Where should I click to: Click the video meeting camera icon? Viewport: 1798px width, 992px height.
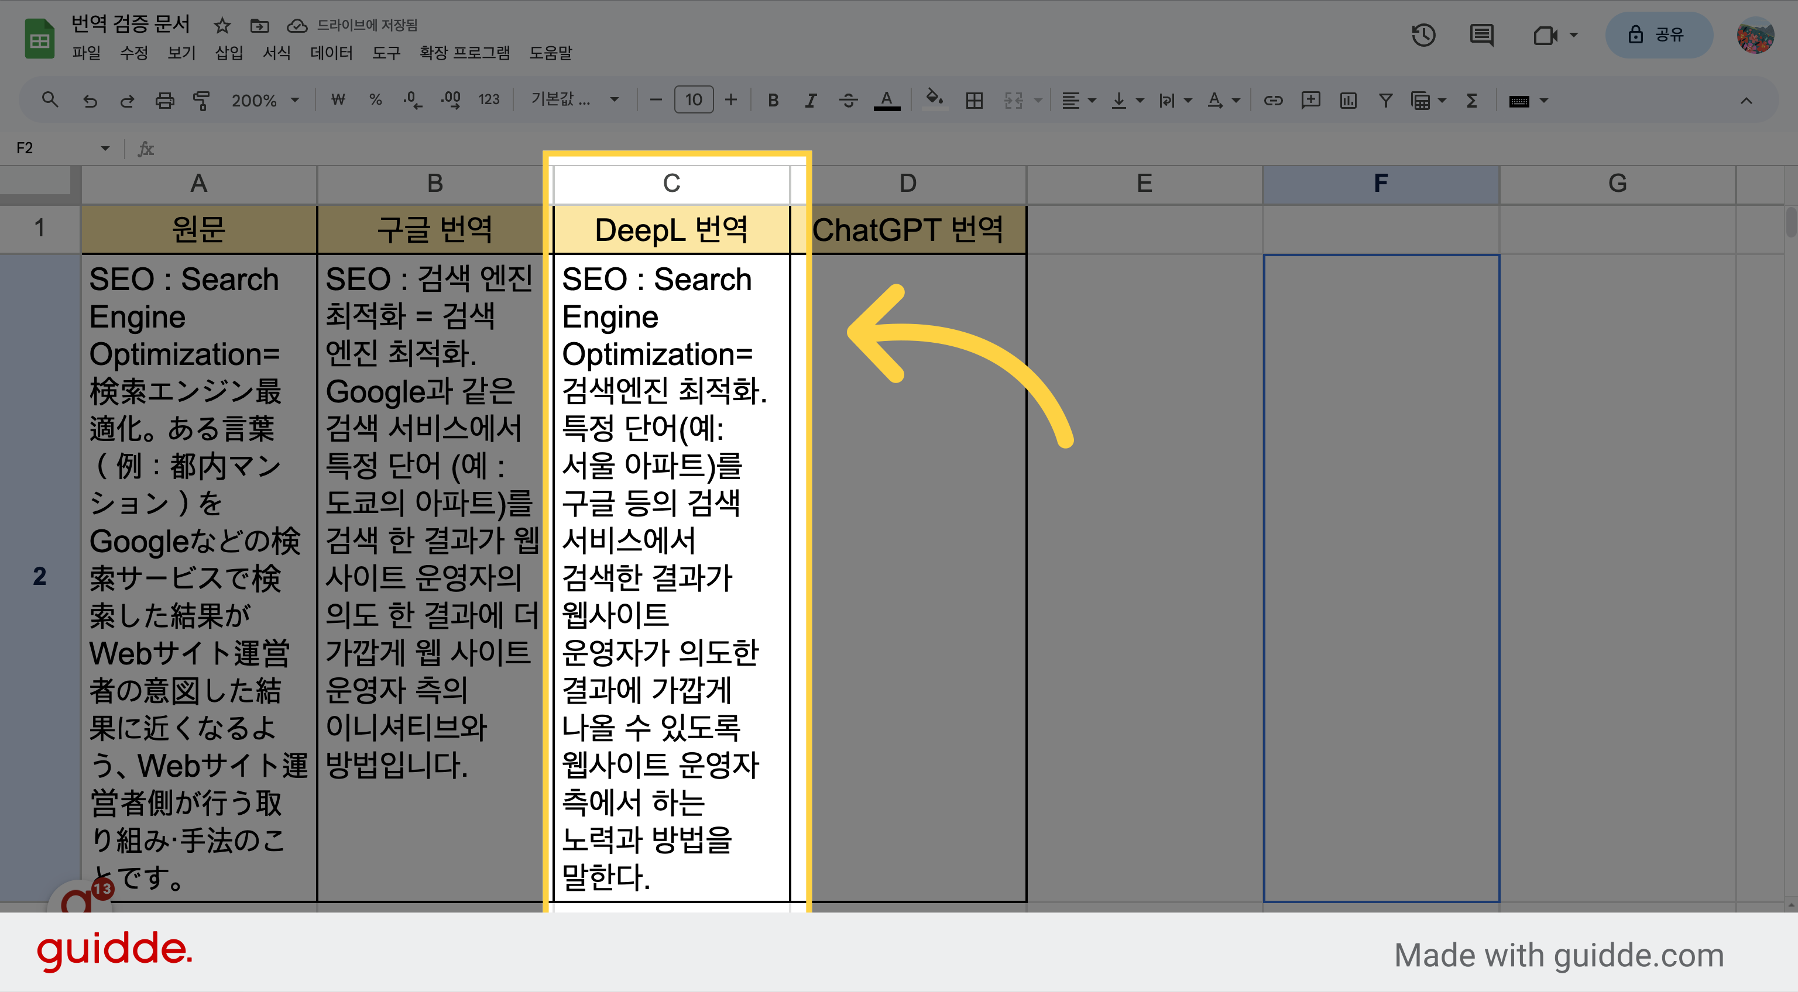click(1545, 35)
